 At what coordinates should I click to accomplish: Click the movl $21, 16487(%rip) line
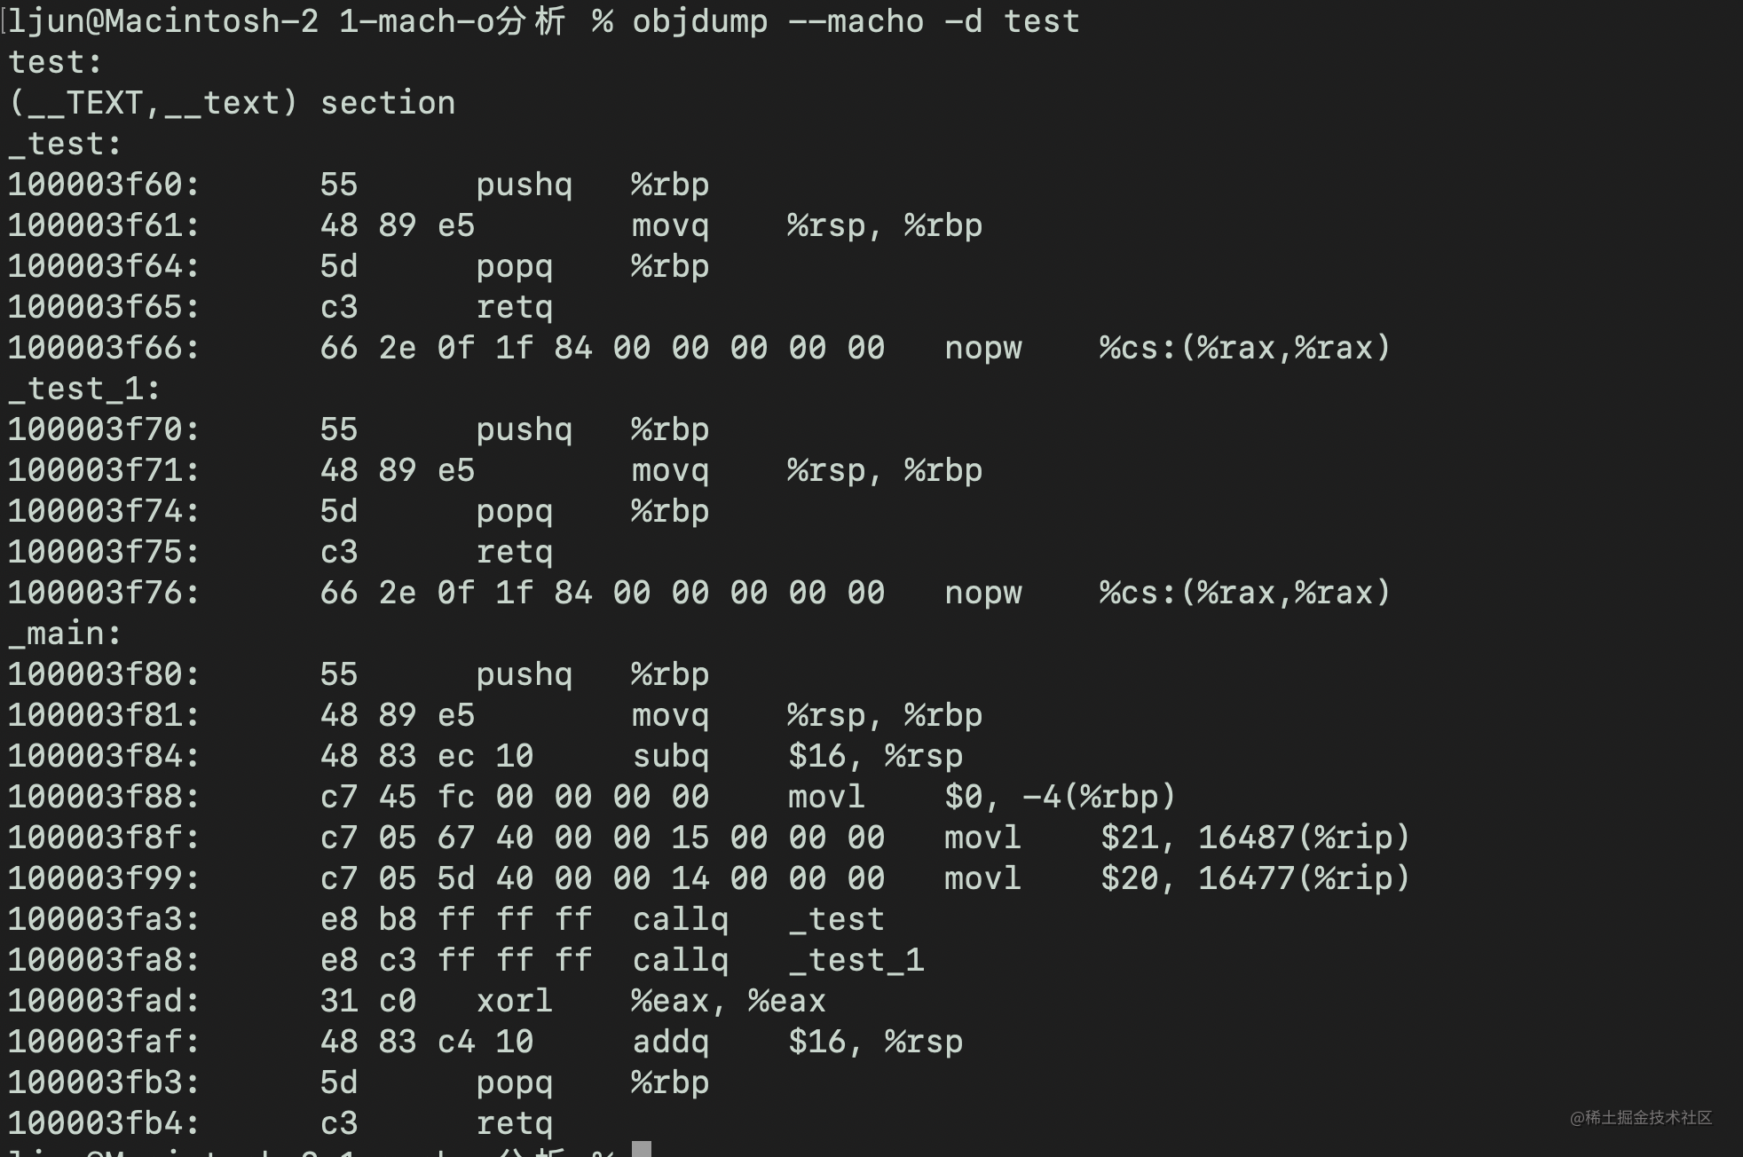[709, 838]
